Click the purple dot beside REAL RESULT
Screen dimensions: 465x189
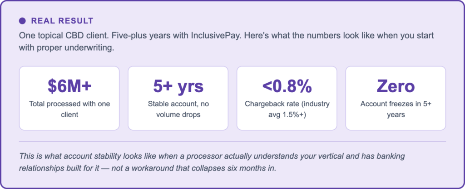coord(22,21)
